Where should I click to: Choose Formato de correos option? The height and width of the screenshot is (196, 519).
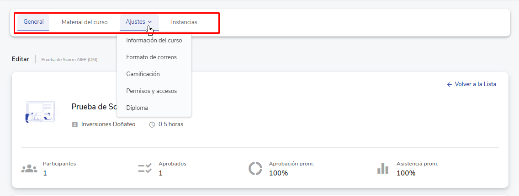(x=151, y=57)
